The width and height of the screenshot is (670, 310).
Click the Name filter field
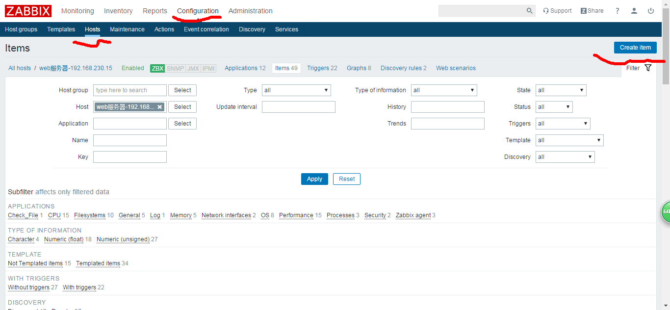click(130, 140)
